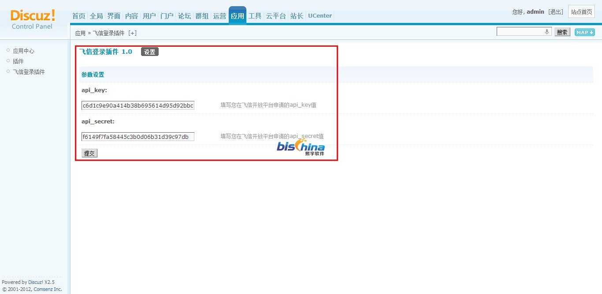The image size is (602, 294).
Task: Click the Comsenz Inc. footer link
Action: click(48, 289)
